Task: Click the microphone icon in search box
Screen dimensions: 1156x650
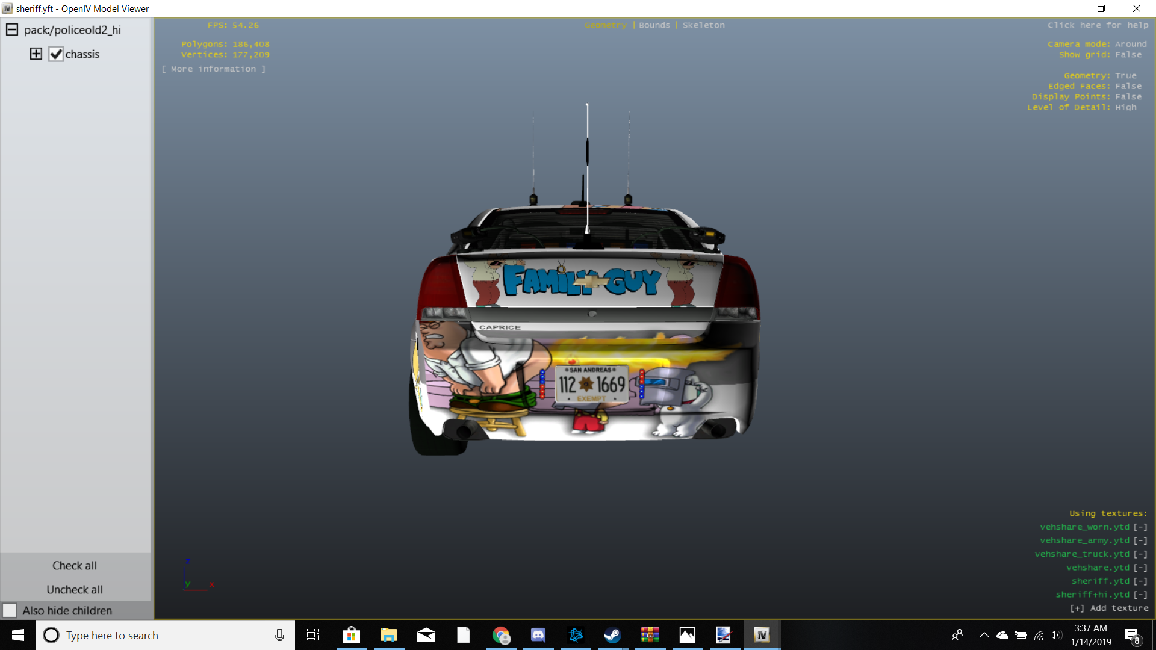Action: 279,635
